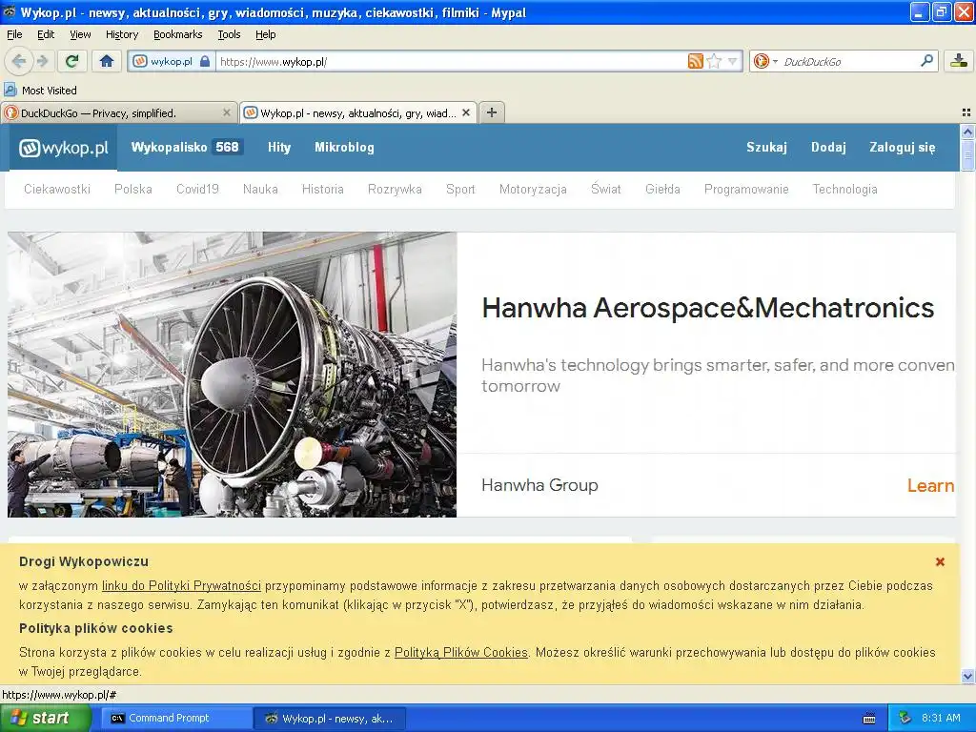Reload the page with the refresh icon

click(x=72, y=61)
